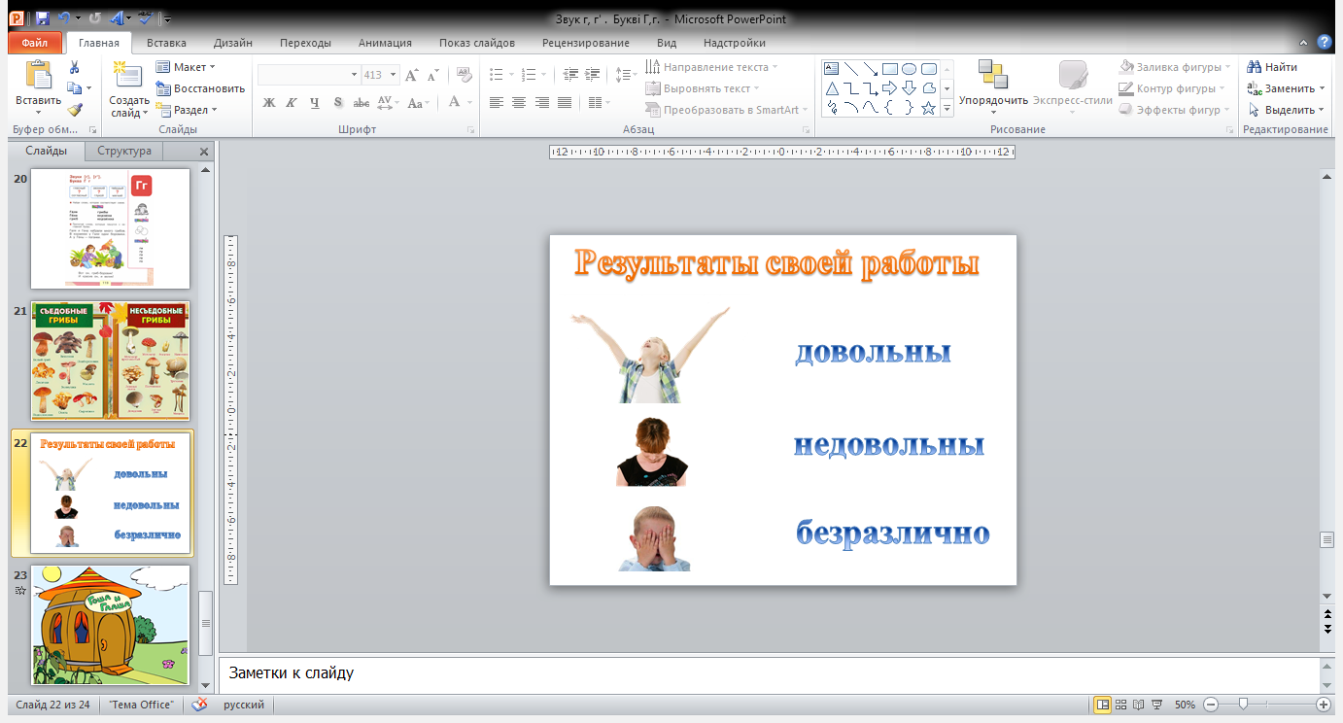
Task: Open the font size dropdown showing 413
Action: tap(394, 75)
